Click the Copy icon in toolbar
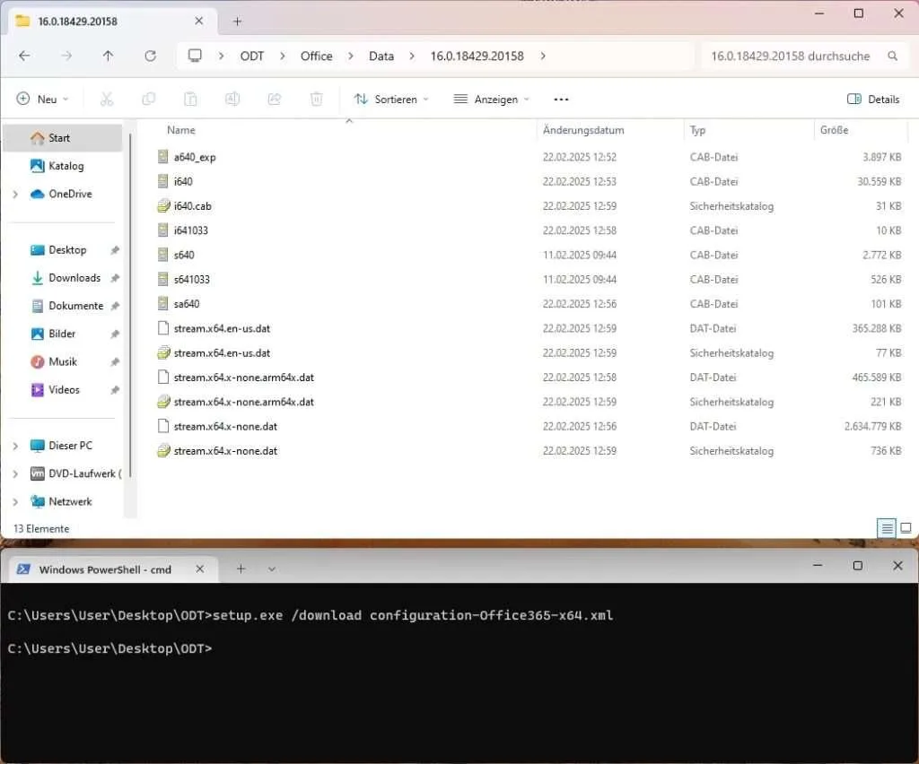 (148, 100)
